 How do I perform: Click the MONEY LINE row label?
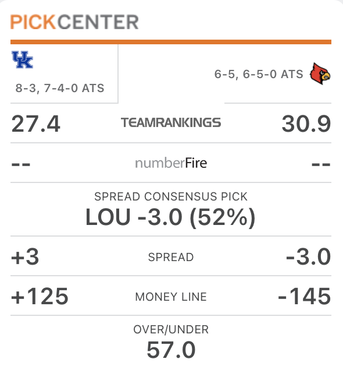171,297
